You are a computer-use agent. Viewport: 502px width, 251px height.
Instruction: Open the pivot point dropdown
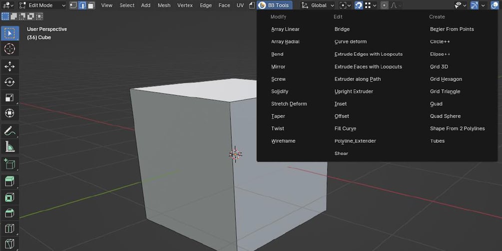click(x=345, y=5)
